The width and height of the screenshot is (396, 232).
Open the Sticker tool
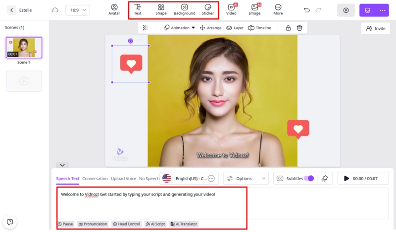207,10
